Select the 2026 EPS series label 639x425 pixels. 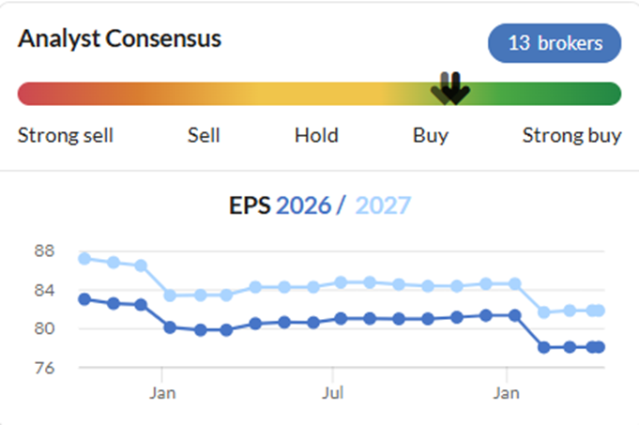click(x=303, y=205)
